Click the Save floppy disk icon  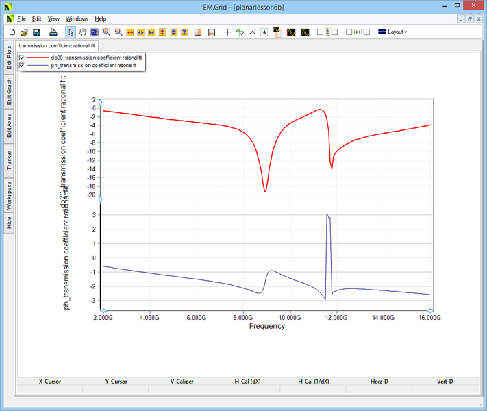36,32
